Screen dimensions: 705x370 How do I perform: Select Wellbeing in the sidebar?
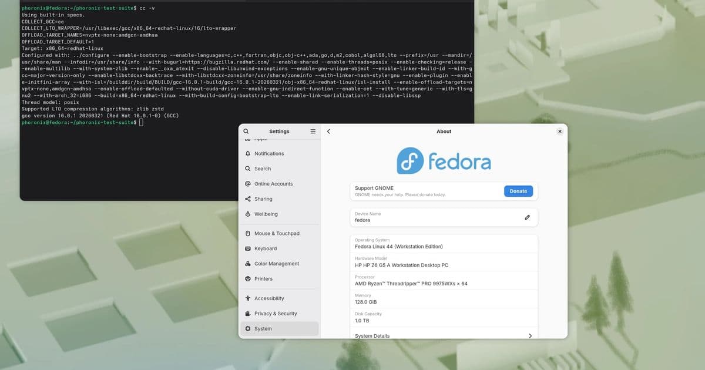point(280,214)
